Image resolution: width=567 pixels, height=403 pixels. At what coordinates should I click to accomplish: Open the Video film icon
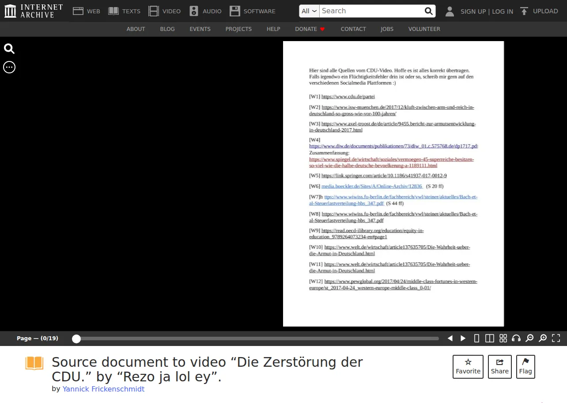(153, 11)
